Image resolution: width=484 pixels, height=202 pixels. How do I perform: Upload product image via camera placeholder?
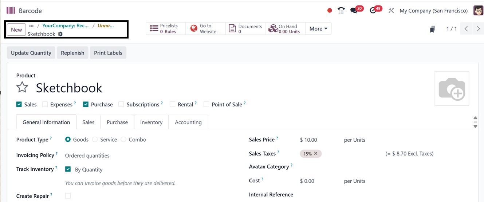tap(452, 89)
